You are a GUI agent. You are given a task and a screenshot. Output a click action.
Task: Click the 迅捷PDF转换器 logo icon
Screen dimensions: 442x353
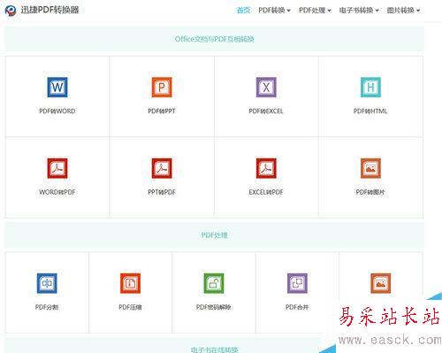[11, 11]
